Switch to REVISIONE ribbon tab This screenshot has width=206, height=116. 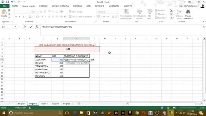click(100, 6)
